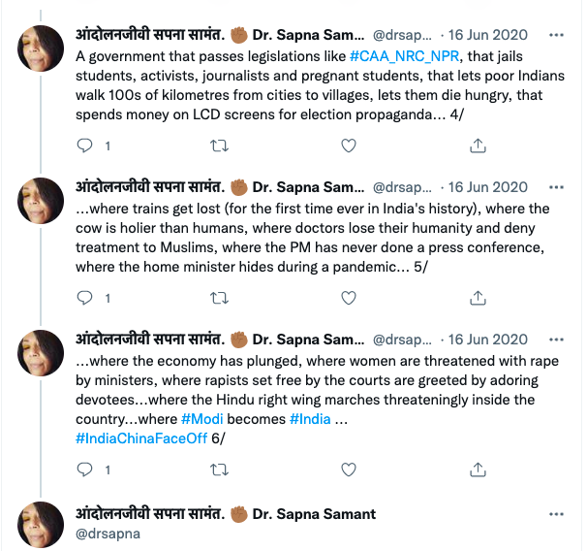The image size is (587, 551).
Task: Retweet the tweet ending in 5/
Action: tap(218, 298)
